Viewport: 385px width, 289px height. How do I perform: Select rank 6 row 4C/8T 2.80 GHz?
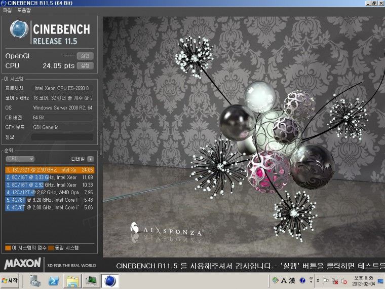(x=50, y=207)
